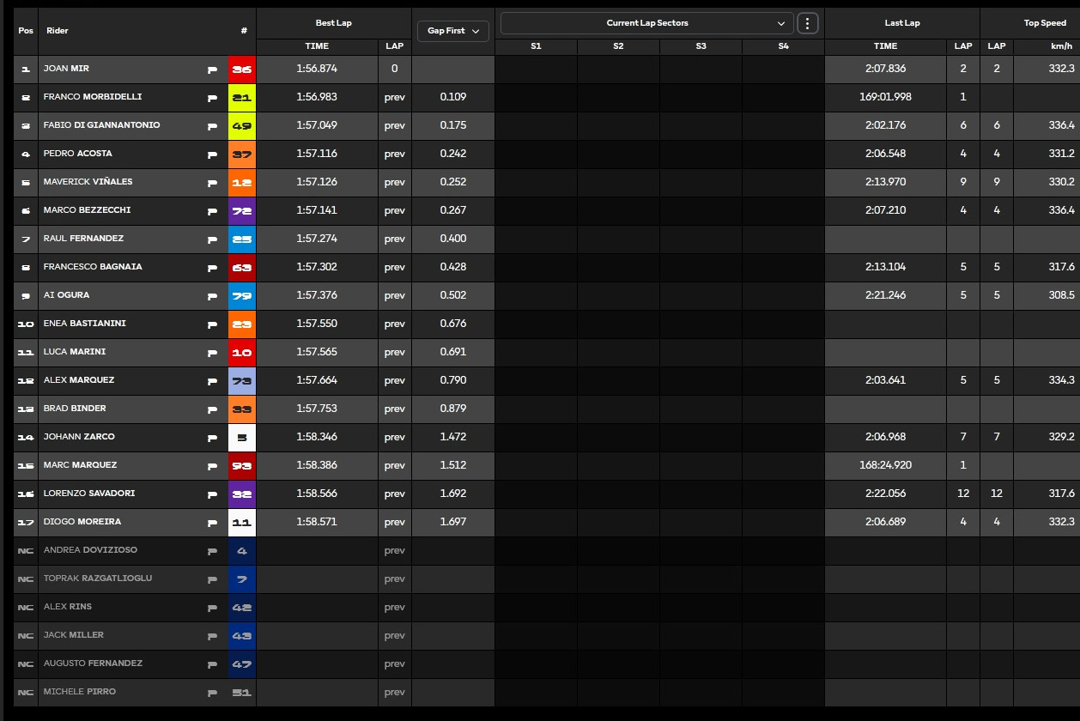Click Marco Bezzecchi's number 72 badge

(242, 210)
